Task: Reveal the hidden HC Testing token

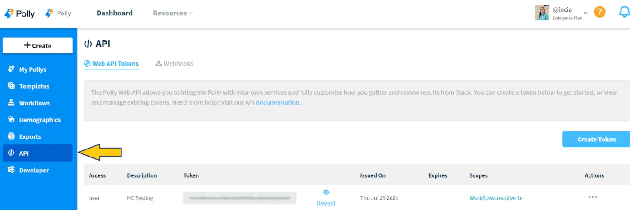Action: point(326,198)
